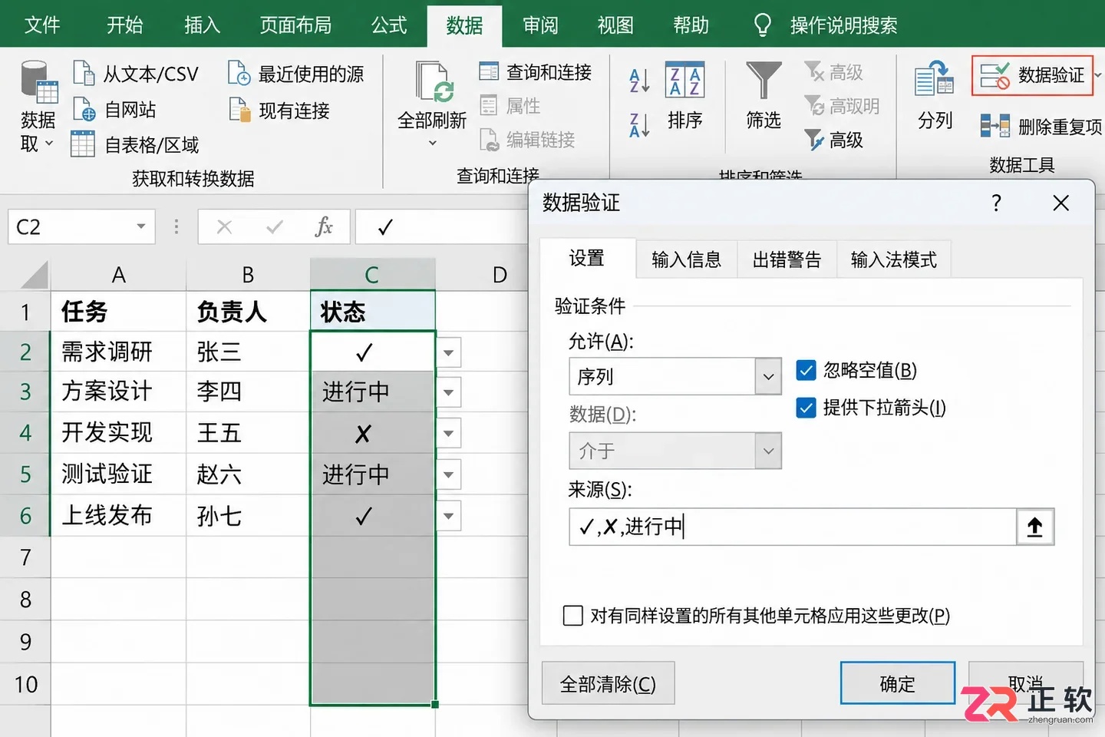This screenshot has width=1105, height=737.
Task: Open the Error Alert (出错警告) dialog tab
Action: [787, 259]
